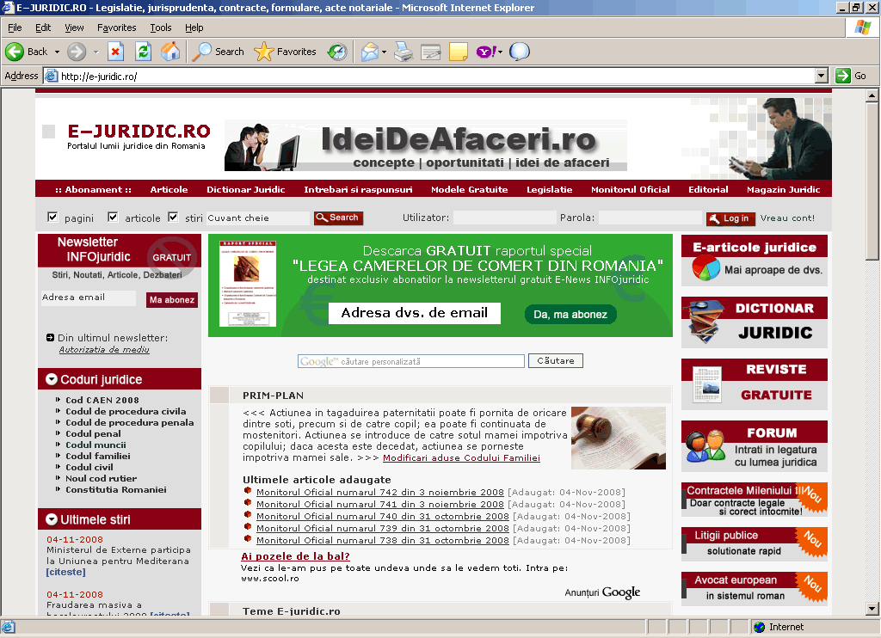Click the Log in button

coord(730,218)
